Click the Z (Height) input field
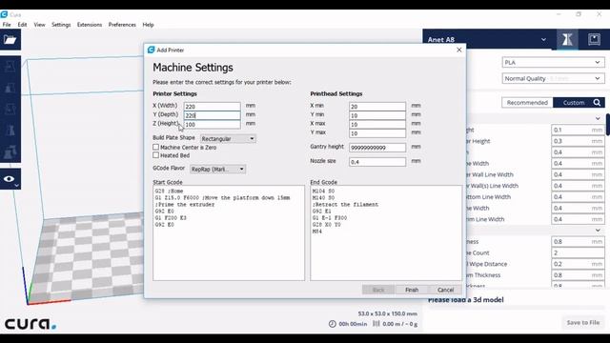The image size is (610, 343). (x=212, y=125)
